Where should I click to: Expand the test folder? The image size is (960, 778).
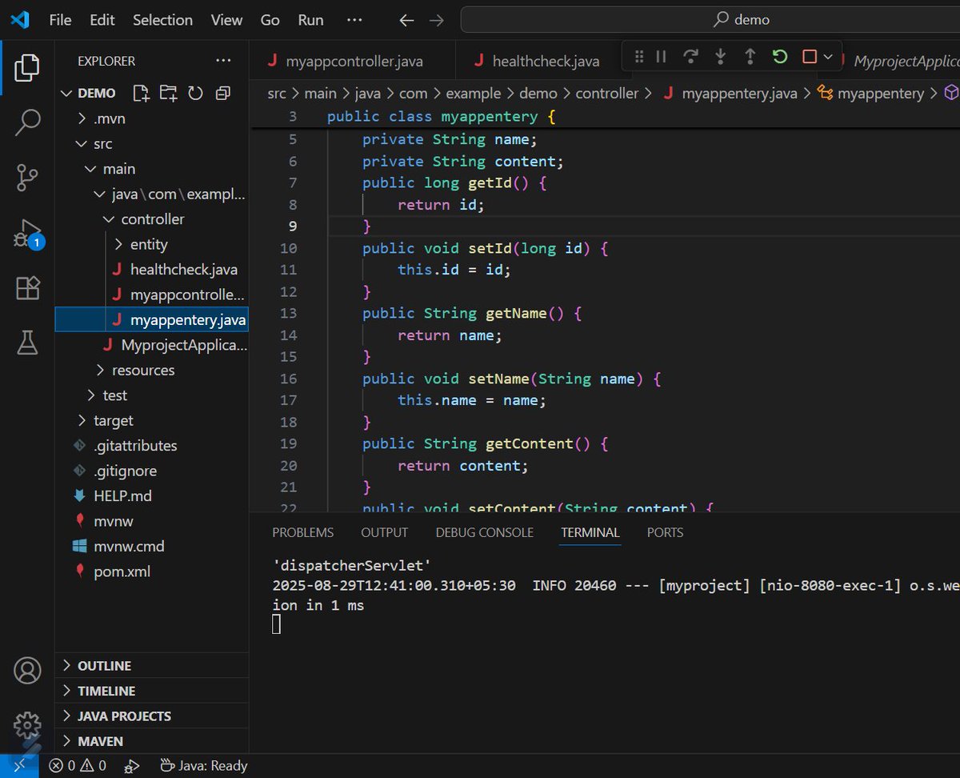90,395
